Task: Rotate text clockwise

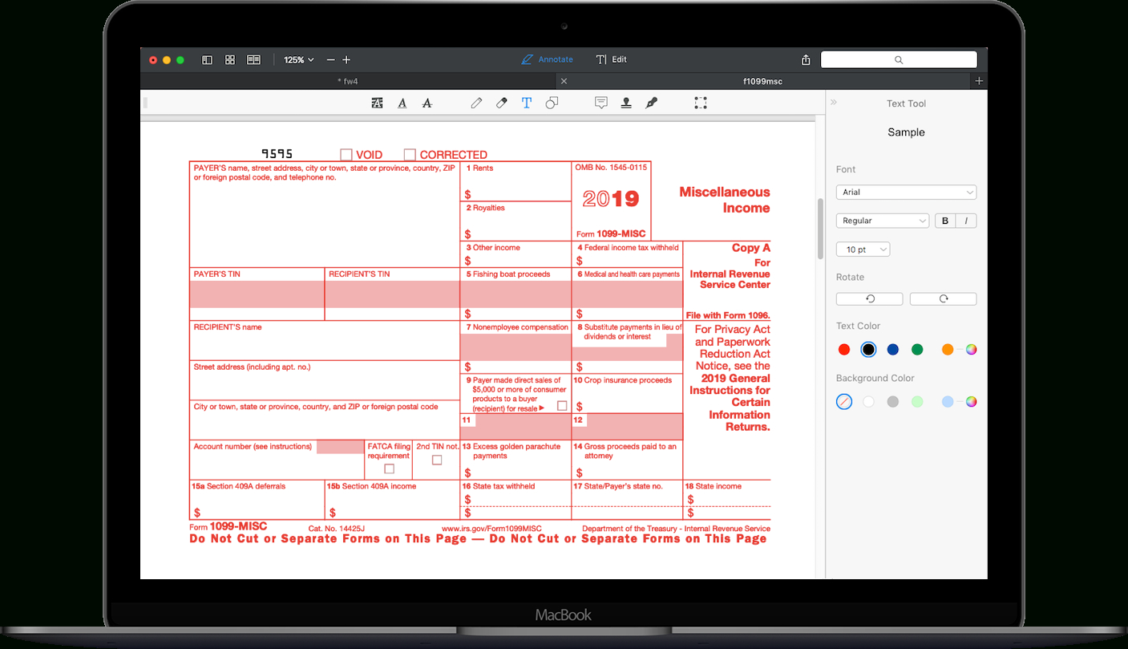Action: [x=943, y=298]
